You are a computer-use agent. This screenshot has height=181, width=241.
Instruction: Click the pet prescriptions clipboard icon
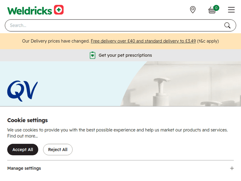pyautogui.click(x=93, y=55)
